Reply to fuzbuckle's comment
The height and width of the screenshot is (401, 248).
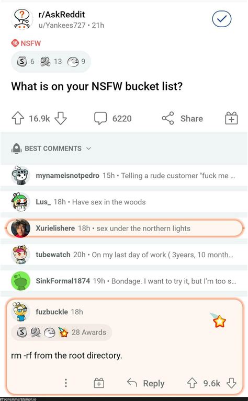pos(146,383)
